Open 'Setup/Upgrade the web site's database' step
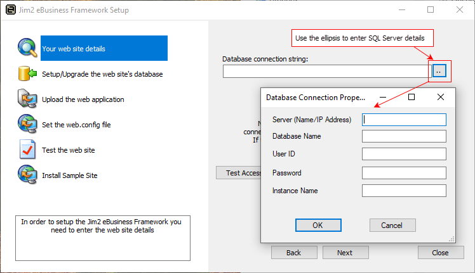This screenshot has height=273, width=475. pos(102,74)
